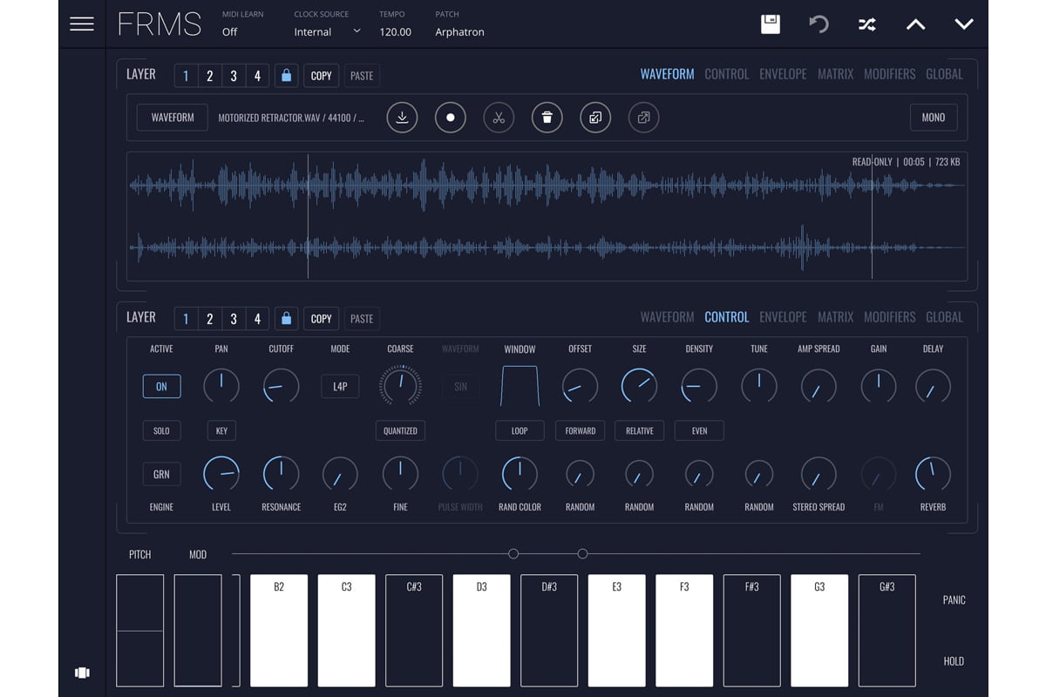Toggle the MONO waveform button

tap(934, 118)
